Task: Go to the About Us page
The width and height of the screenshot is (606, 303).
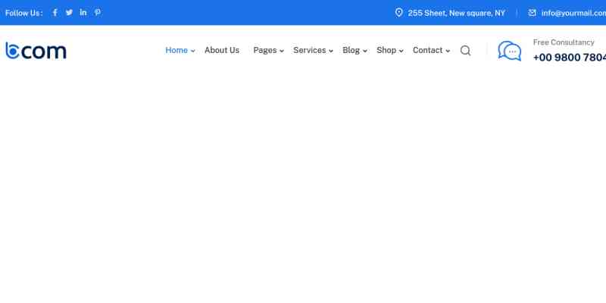Action: click(x=222, y=51)
